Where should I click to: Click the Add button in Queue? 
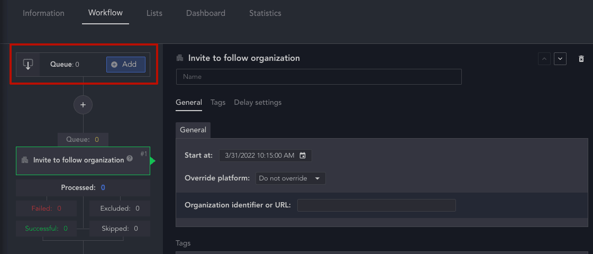coord(125,65)
